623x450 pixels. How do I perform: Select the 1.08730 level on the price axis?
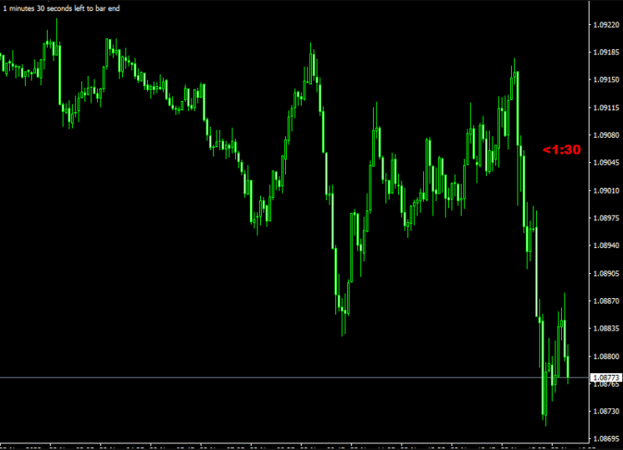click(606, 412)
